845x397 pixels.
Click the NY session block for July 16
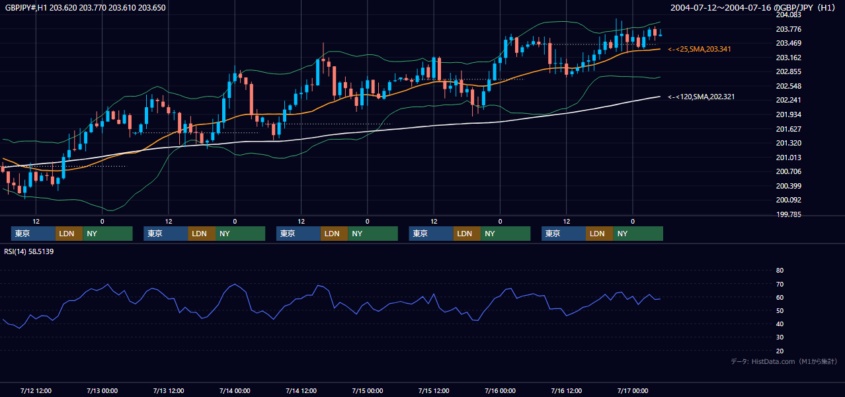pyautogui.click(x=638, y=234)
